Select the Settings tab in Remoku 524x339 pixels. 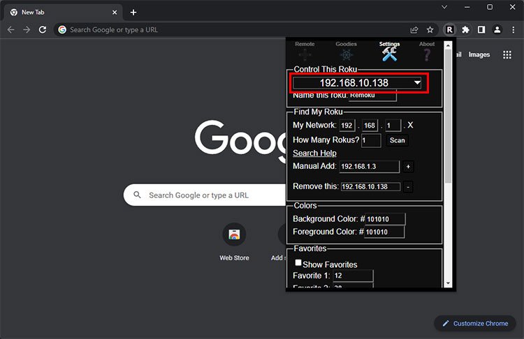[389, 52]
